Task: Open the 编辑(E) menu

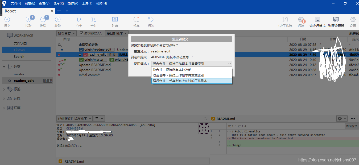Action: pos(30,3)
